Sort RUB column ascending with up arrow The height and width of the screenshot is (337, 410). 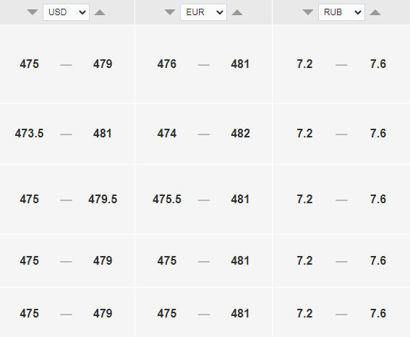click(375, 12)
